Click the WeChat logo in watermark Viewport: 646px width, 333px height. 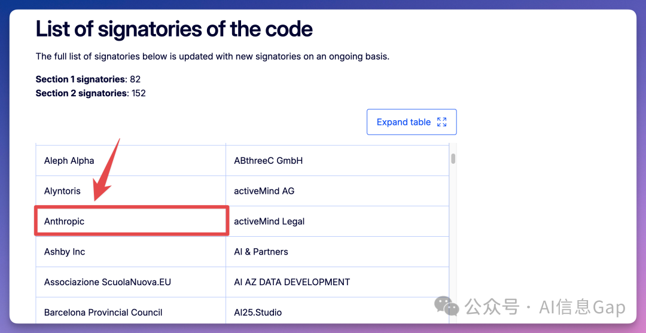pos(448,307)
